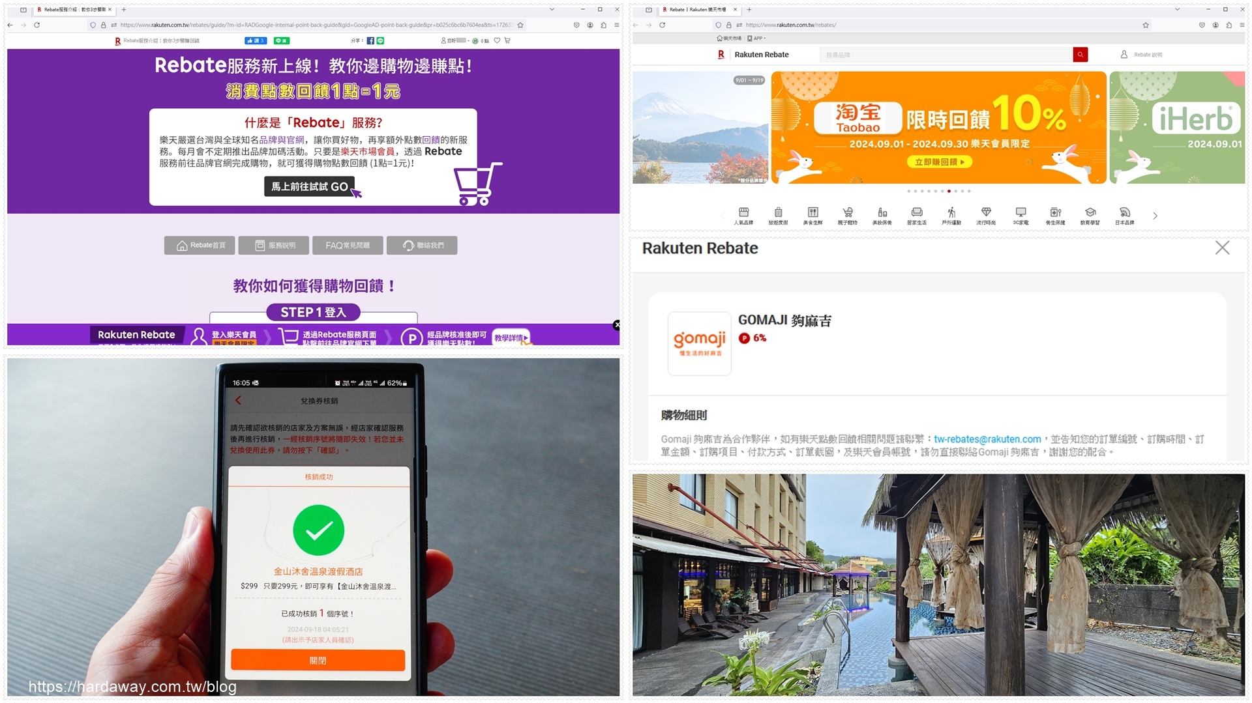
Task: Open the right browser's hamburger menu
Action: pyautogui.click(x=1242, y=25)
